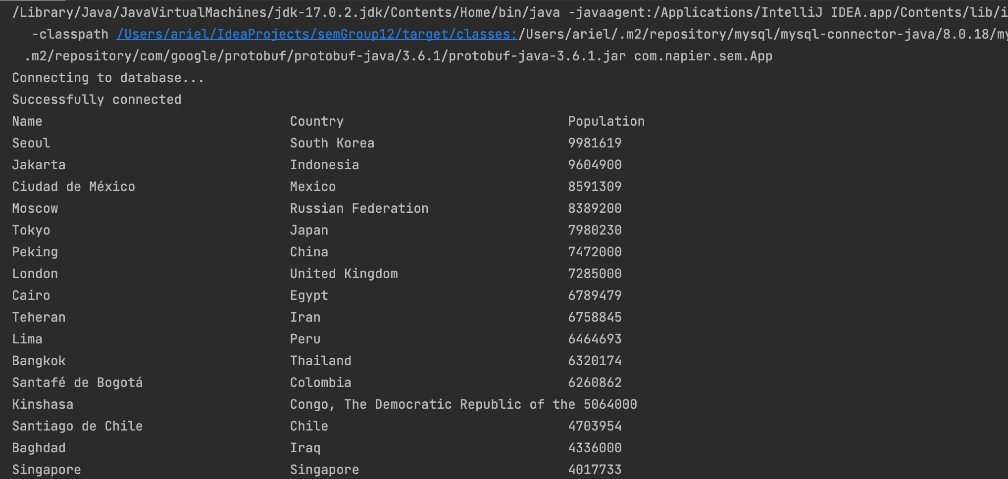Click the city name Santiago de Chile
Screen dimensions: 1008x479
78,426
